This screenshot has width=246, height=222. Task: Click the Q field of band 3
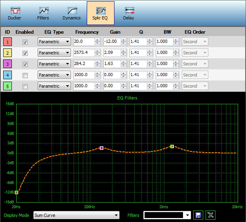(138, 64)
